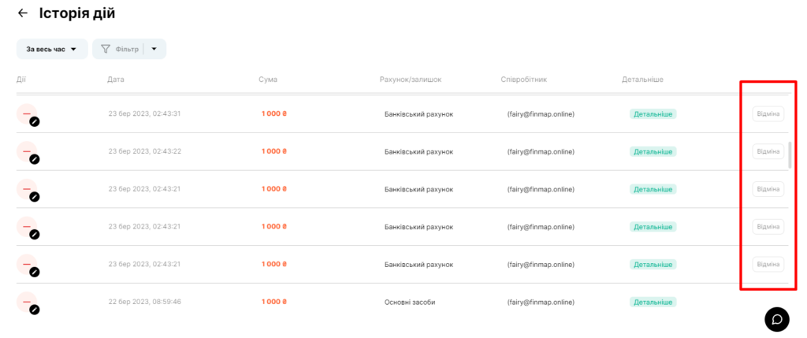The image size is (807, 338).
Task: Open Детальніше for the 02:43:22 entry
Action: 653,152
